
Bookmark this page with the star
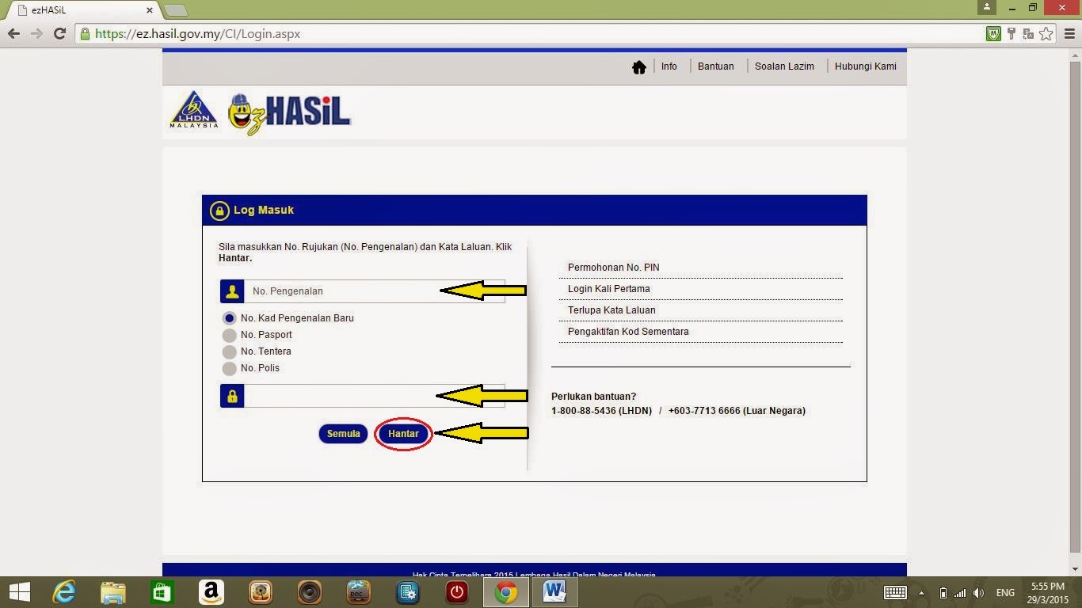[1046, 34]
